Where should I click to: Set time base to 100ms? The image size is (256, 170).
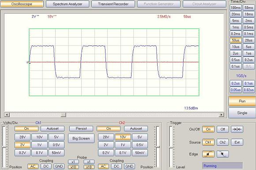point(236,8)
